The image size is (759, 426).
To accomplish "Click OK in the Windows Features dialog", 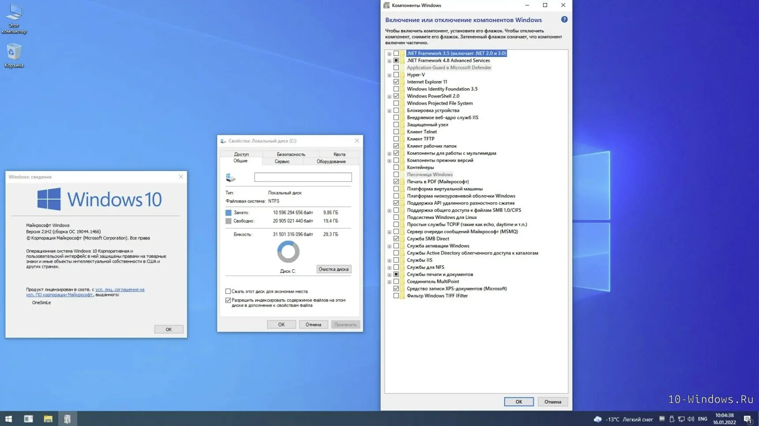I will pos(519,402).
